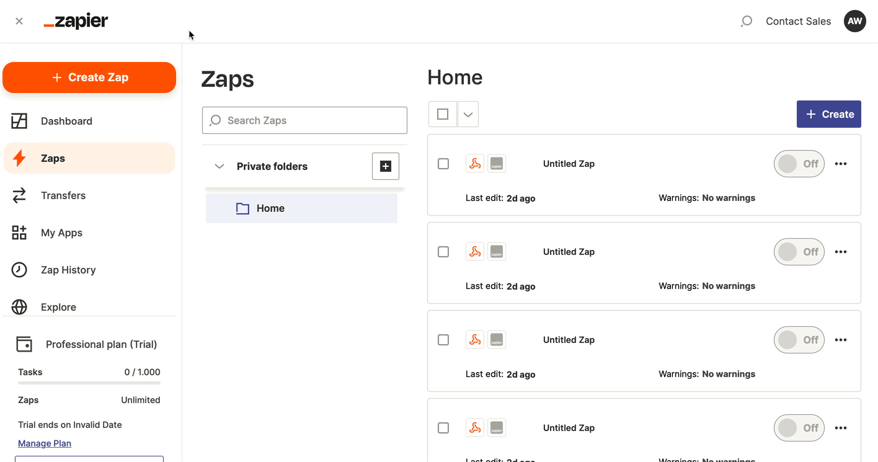
Task: Click the Zapier logo
Action: 76,22
